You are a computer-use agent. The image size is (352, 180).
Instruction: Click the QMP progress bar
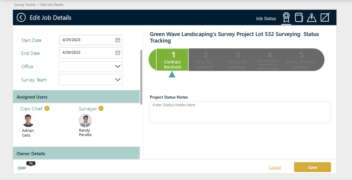click(84, 168)
